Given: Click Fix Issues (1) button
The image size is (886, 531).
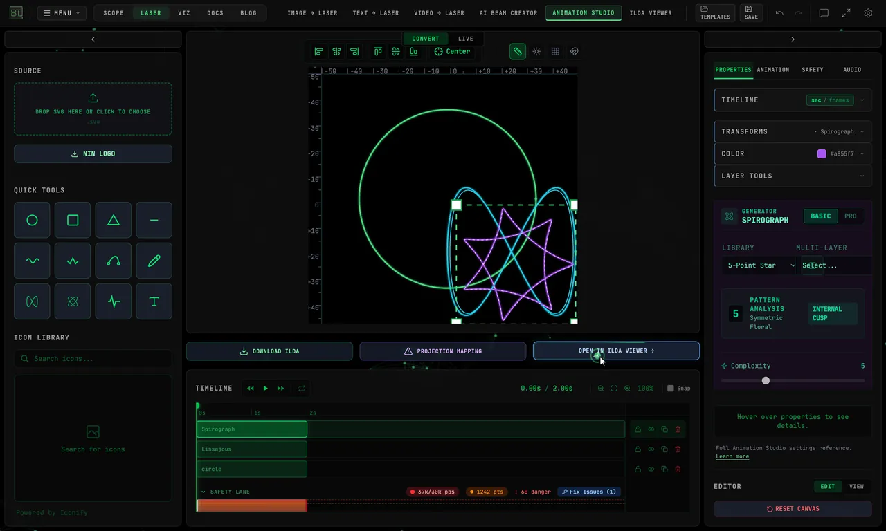Looking at the screenshot, I should (589, 492).
